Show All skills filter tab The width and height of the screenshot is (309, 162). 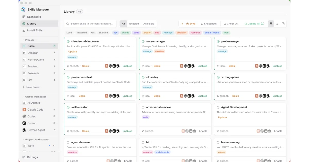pyautogui.click(x=123, y=24)
